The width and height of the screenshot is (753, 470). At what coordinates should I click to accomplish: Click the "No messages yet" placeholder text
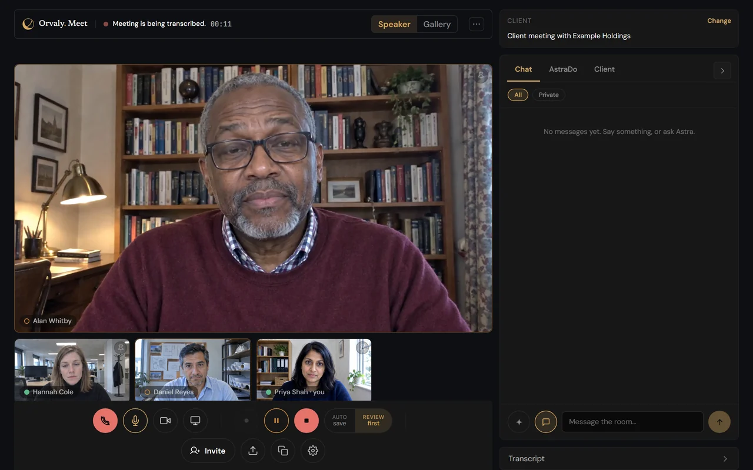point(619,132)
